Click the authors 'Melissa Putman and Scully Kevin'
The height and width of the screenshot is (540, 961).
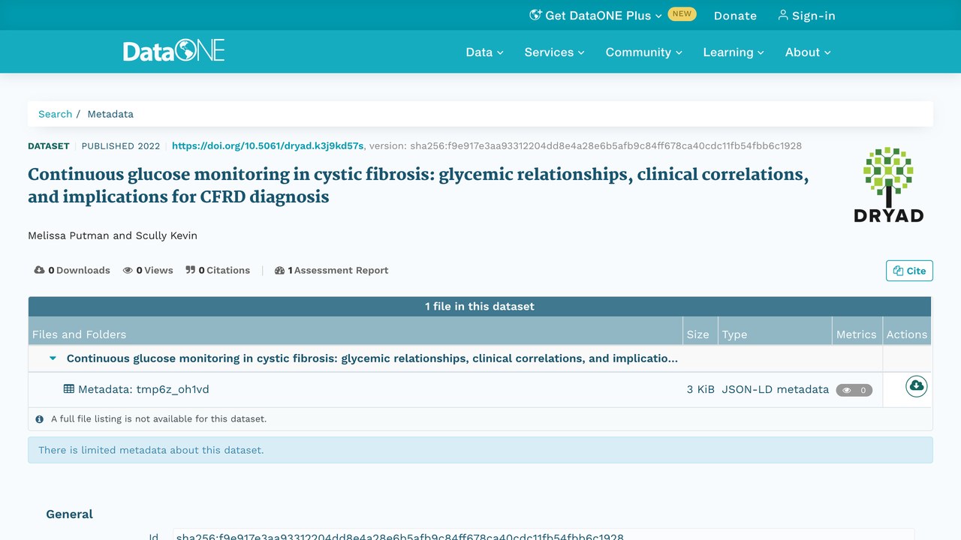coord(113,235)
